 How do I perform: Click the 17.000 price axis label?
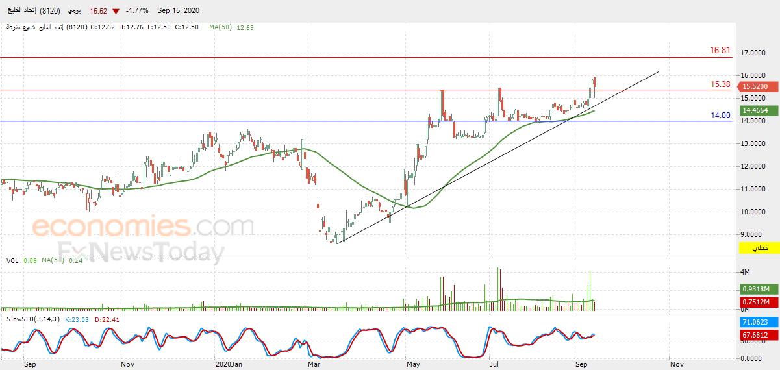click(755, 53)
